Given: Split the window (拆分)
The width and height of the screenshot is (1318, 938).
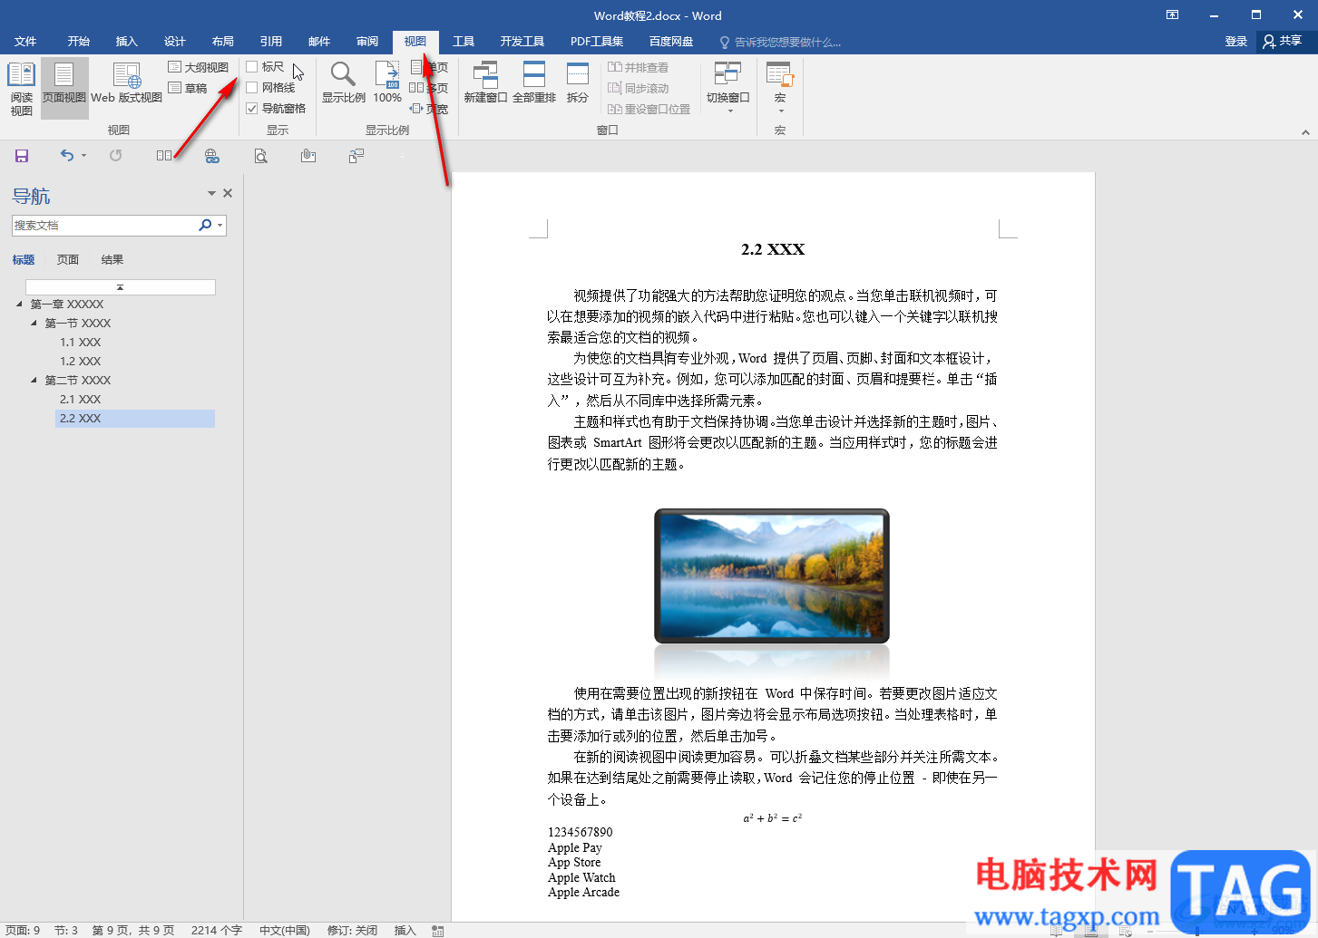Looking at the screenshot, I should (578, 82).
